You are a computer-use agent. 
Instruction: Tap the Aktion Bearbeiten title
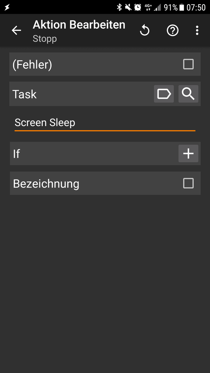point(79,25)
